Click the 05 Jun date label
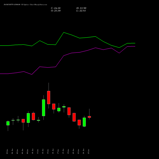Screen dimensions: 159x159 pos(17,151)
